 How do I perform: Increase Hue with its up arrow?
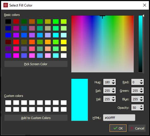pyautogui.click(x=113, y=81)
